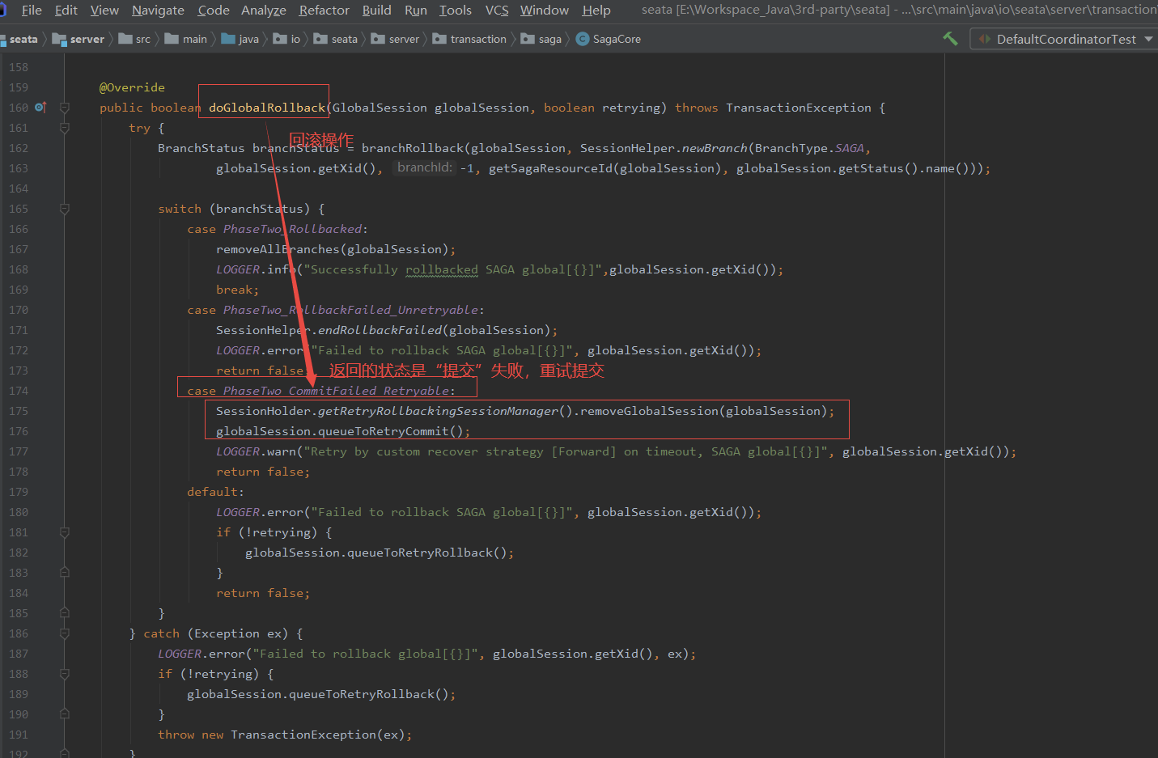Click the case label PhaseTwo_CommitFailed_Retryable
The image size is (1158, 758).
coord(337,391)
